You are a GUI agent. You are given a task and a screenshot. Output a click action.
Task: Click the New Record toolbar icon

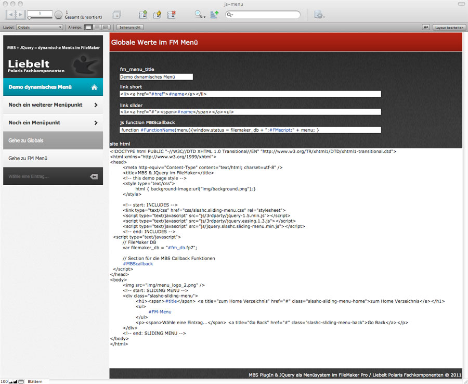pyautogui.click(x=142, y=15)
